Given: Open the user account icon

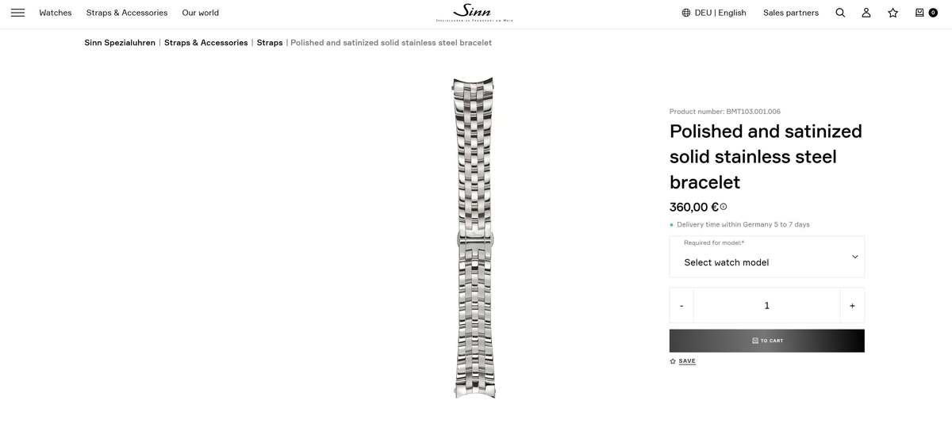Looking at the screenshot, I should [866, 13].
